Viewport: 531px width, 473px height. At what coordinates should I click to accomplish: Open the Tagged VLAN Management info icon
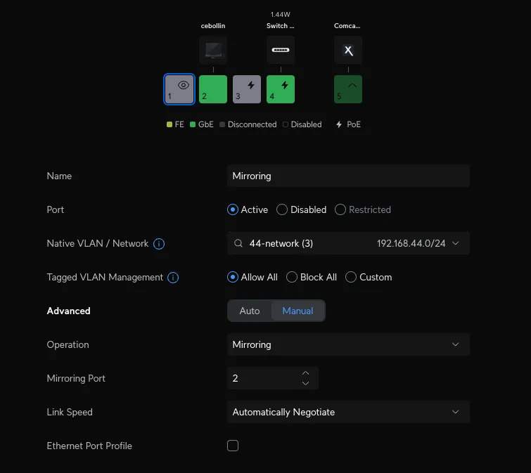[173, 278]
